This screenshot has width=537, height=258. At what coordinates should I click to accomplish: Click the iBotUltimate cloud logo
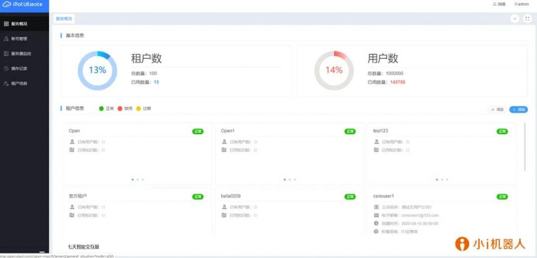click(7, 5)
